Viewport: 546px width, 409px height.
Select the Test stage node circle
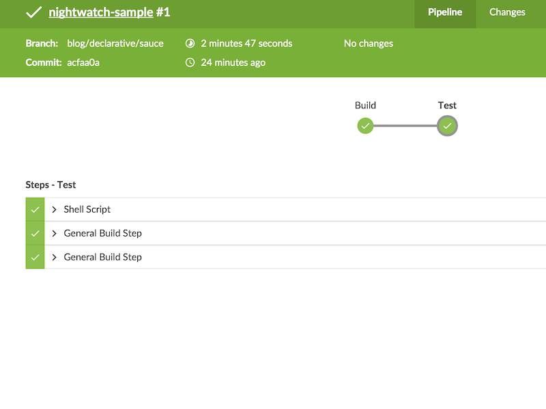[447, 125]
